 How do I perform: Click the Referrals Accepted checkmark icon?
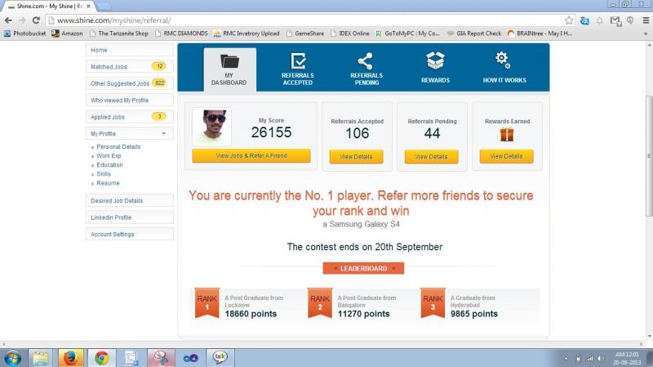coord(298,61)
